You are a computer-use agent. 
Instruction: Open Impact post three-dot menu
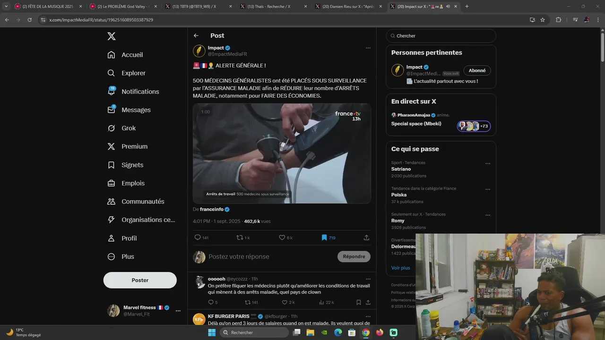(368, 48)
